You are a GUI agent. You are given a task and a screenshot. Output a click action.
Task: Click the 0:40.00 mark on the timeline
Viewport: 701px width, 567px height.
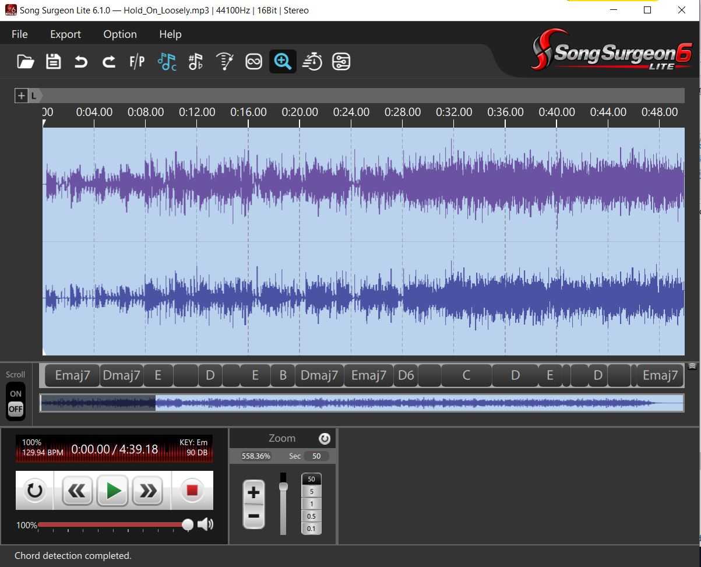coord(556,112)
